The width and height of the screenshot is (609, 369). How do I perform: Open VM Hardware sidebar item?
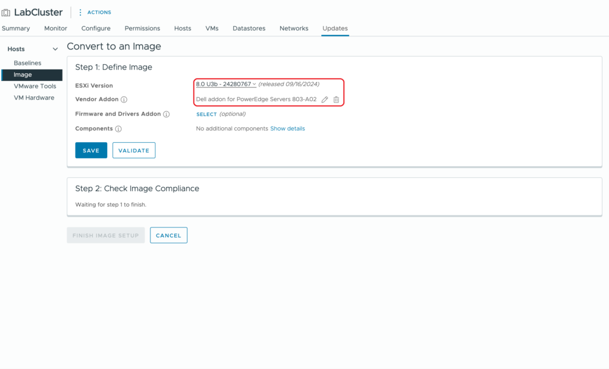pos(34,98)
